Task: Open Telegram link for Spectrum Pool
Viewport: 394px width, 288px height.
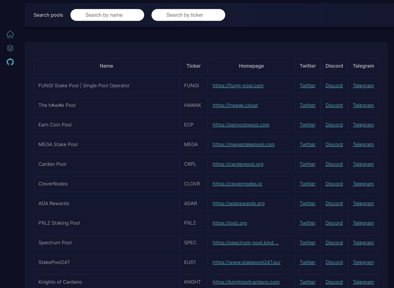Action: pyautogui.click(x=363, y=243)
